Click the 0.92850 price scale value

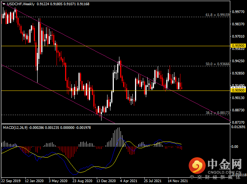tap(238, 73)
